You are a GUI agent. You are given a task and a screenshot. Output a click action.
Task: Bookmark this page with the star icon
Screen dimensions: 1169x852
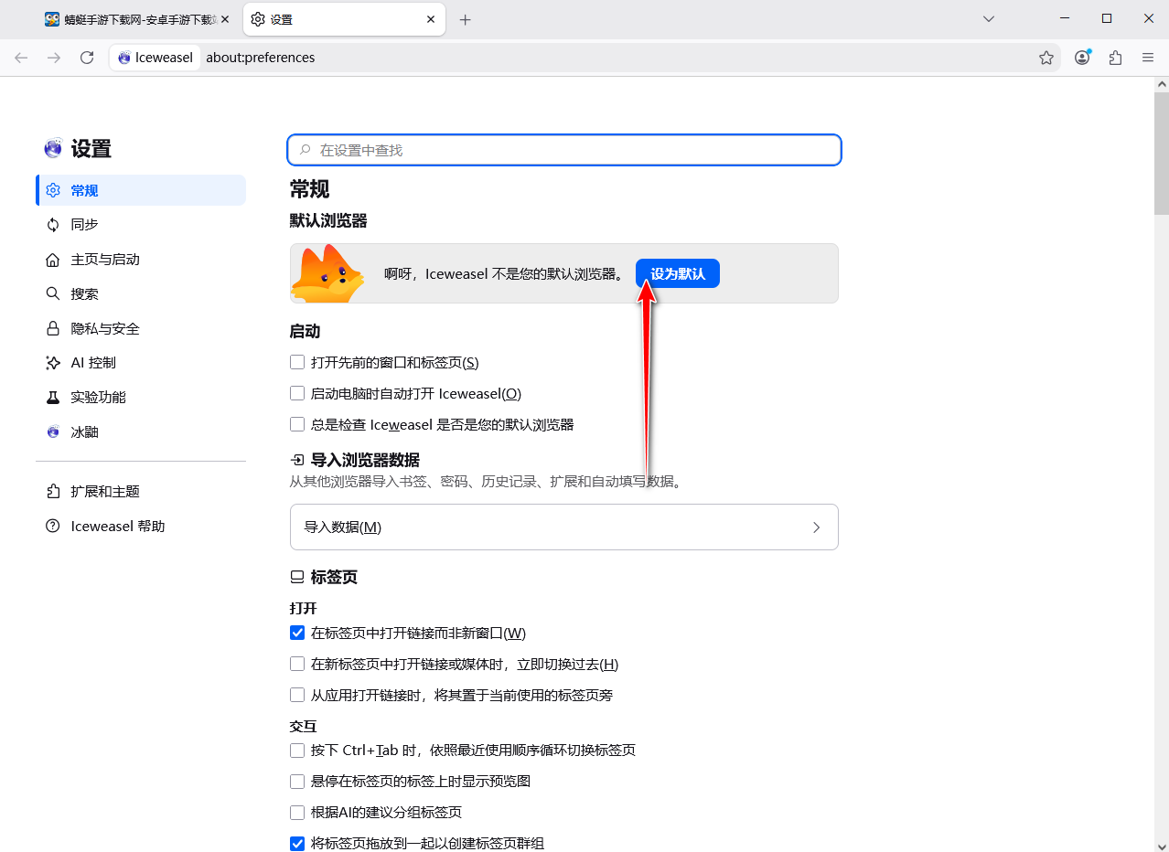click(x=1046, y=58)
